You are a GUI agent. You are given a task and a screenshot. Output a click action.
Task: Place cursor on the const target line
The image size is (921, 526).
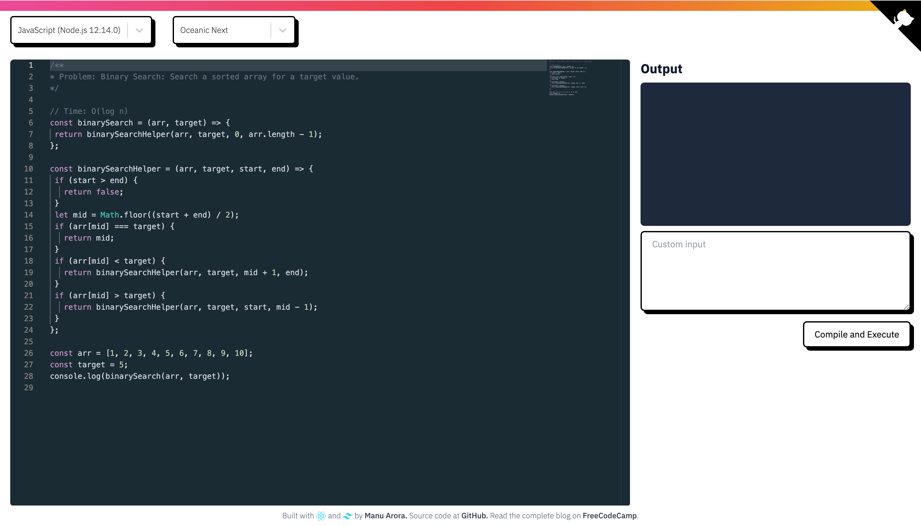[x=89, y=364]
